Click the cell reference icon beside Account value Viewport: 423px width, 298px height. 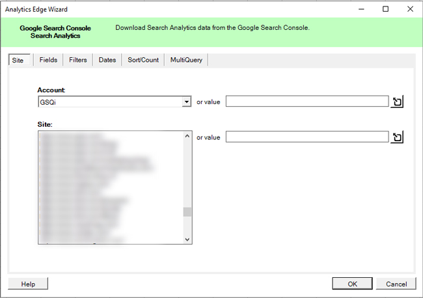[397, 102]
